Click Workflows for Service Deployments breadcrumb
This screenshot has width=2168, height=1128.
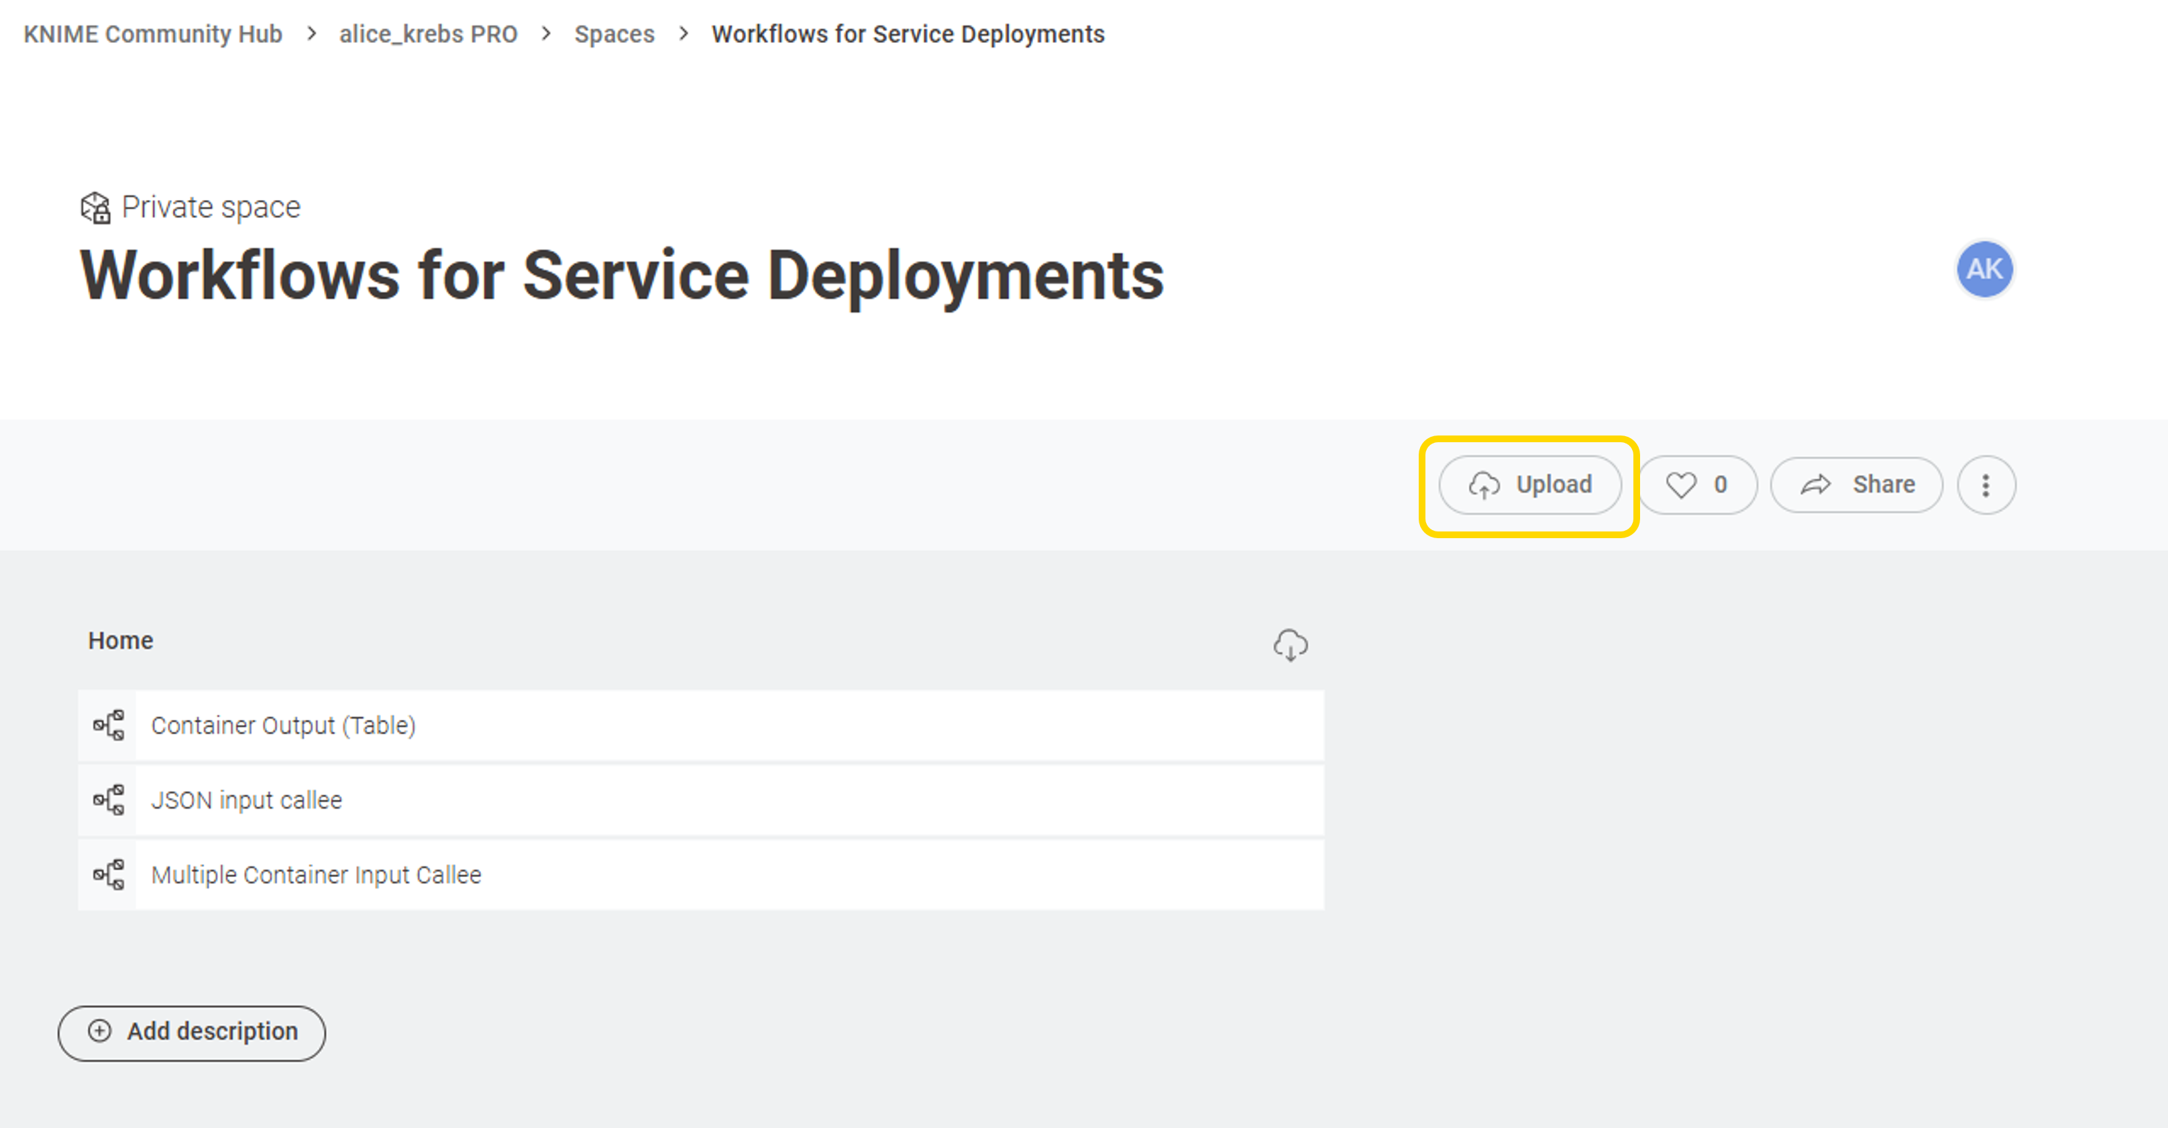click(908, 34)
